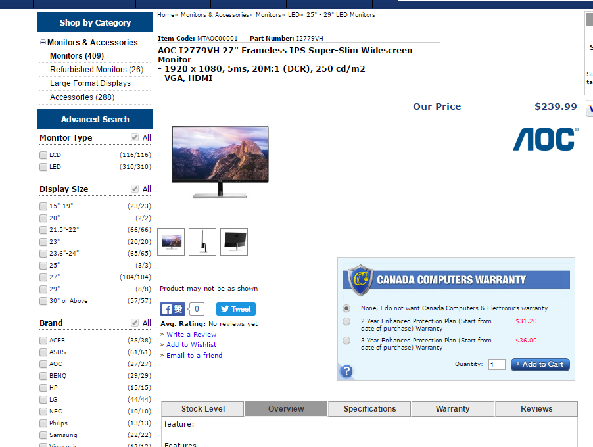Click the Quantity input field
The height and width of the screenshot is (447, 593).
tap(496, 364)
